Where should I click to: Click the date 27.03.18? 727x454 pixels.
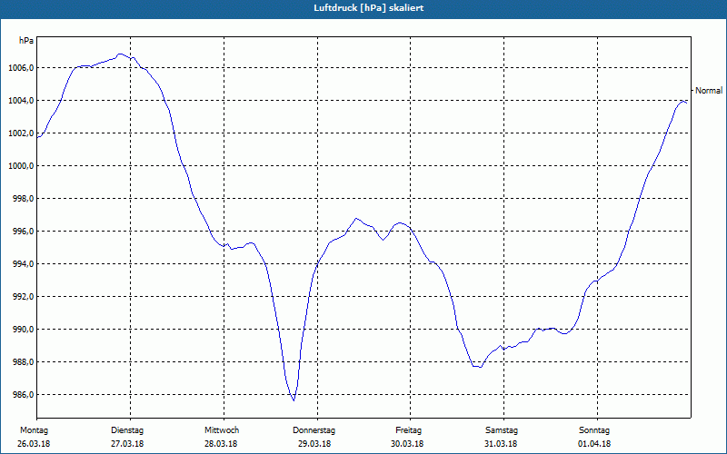coord(127,444)
